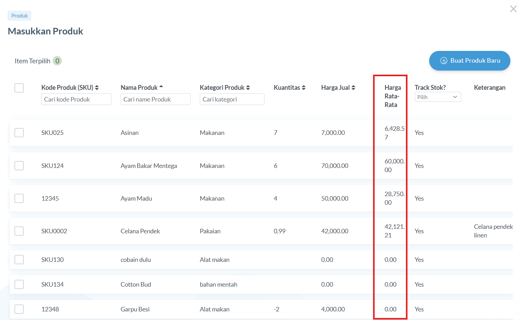Click product code 12345
Screen dimensions: 520x320
pos(50,199)
